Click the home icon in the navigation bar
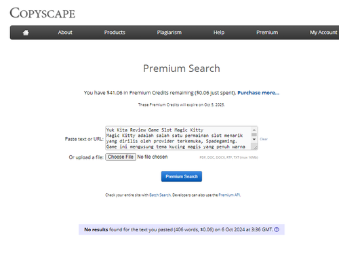 pyautogui.click(x=26, y=33)
